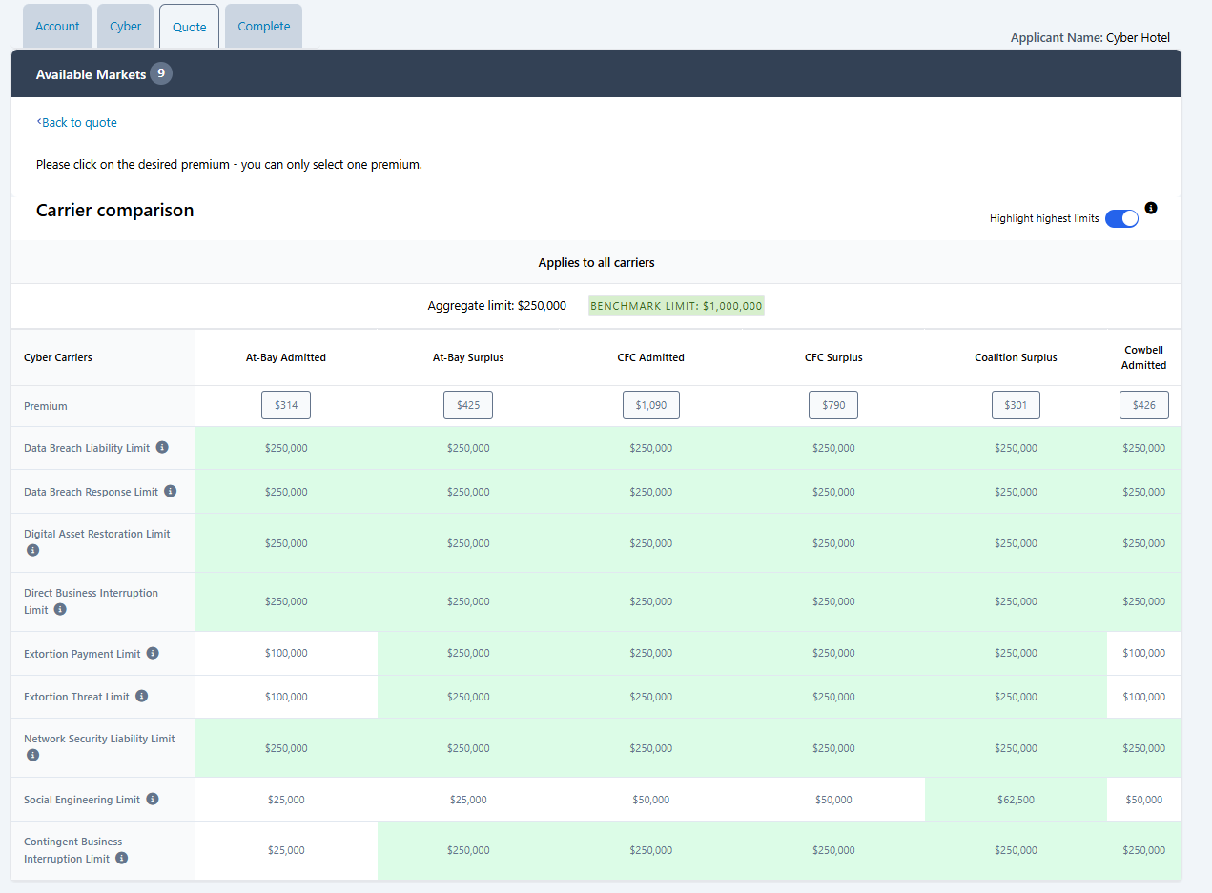The image size is (1212, 893).
Task: Select At-Bay Surplus $425 premium
Action: tap(468, 405)
